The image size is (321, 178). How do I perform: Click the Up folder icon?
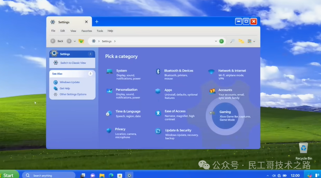pyautogui.click(x=81, y=41)
